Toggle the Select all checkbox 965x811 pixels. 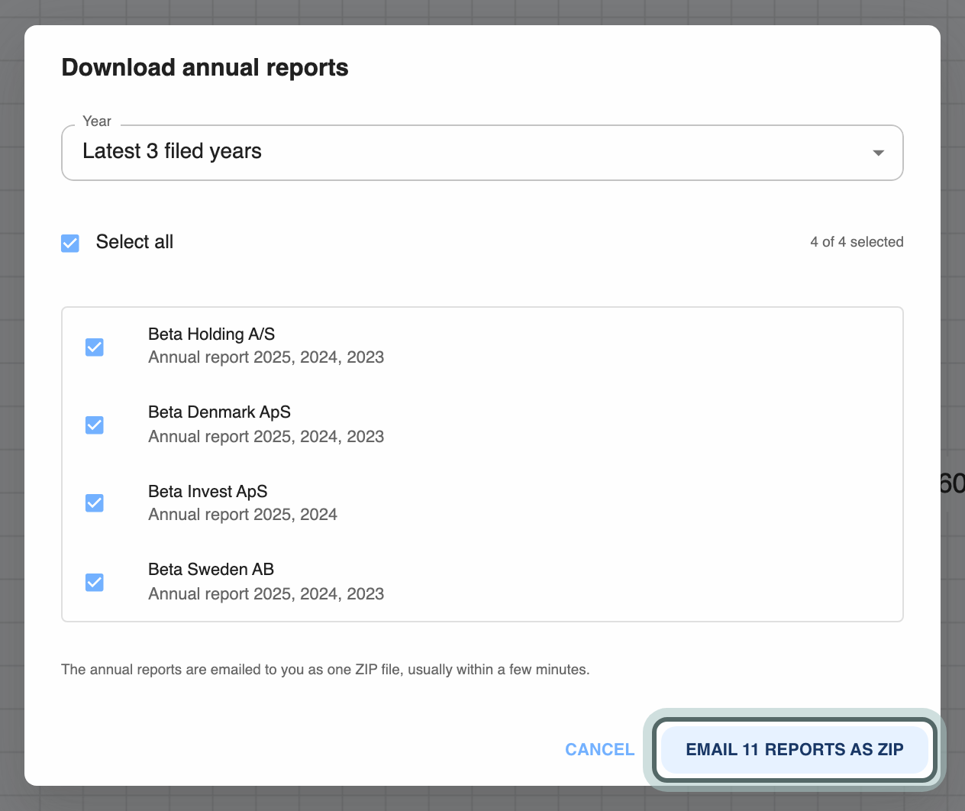pos(70,244)
